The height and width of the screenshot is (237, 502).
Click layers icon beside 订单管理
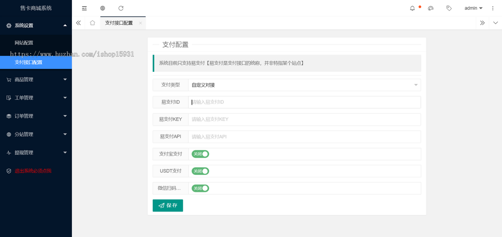click(x=9, y=116)
